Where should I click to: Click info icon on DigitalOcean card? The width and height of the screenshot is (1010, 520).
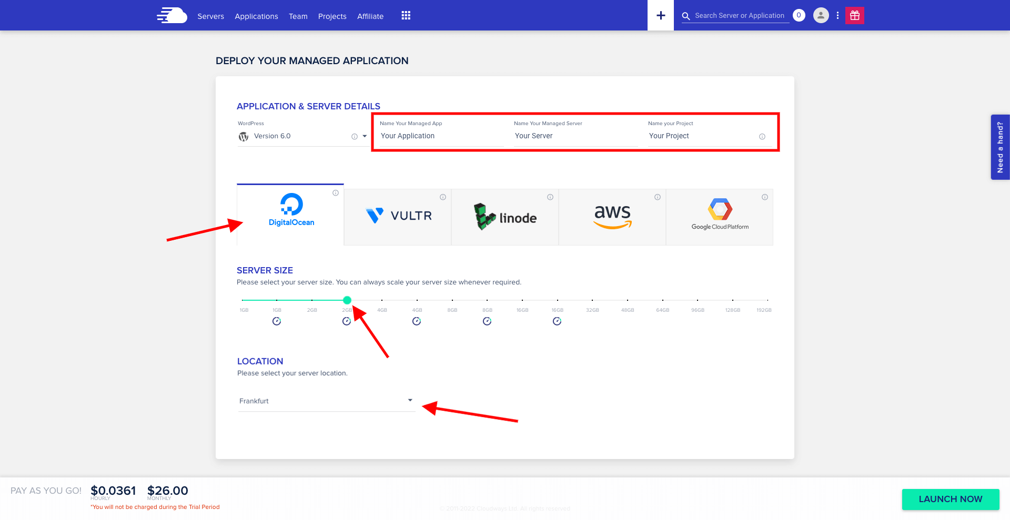[x=336, y=193]
